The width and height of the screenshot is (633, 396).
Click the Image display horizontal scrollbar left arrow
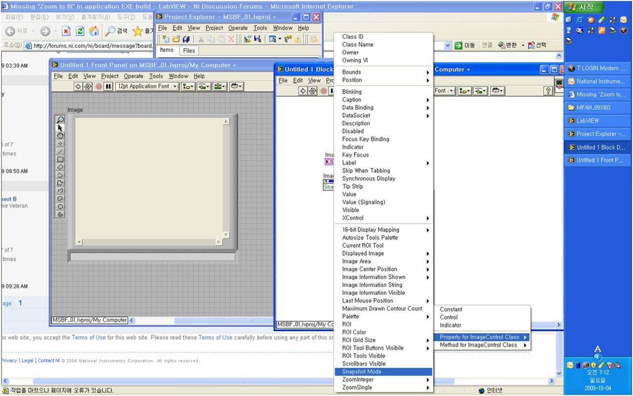click(79, 243)
